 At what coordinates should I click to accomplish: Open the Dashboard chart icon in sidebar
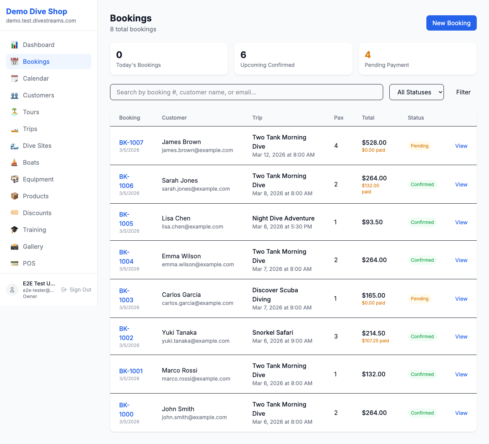click(x=14, y=45)
